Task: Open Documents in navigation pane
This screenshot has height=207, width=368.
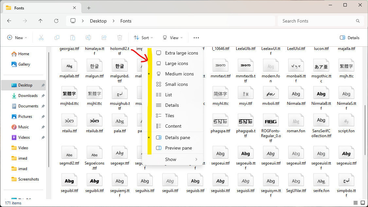Action: 24,106
